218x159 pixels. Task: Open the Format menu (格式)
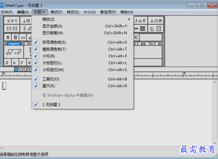(56, 12)
